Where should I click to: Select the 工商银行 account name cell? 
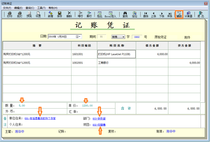(x=117, y=63)
